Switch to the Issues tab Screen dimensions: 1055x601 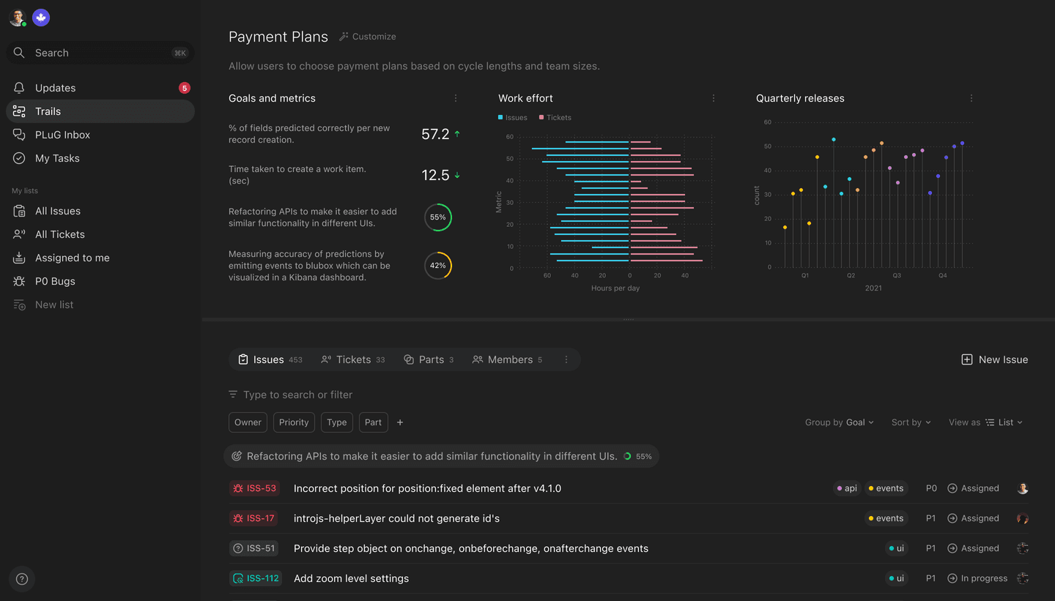[x=270, y=359]
